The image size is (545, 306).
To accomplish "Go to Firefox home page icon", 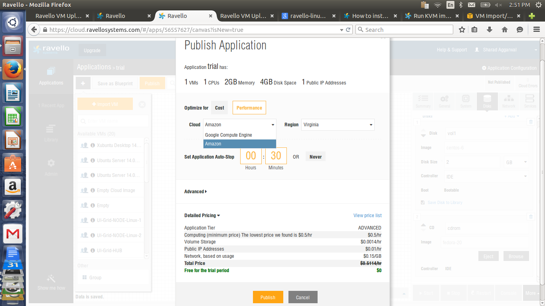I will pos(504,30).
